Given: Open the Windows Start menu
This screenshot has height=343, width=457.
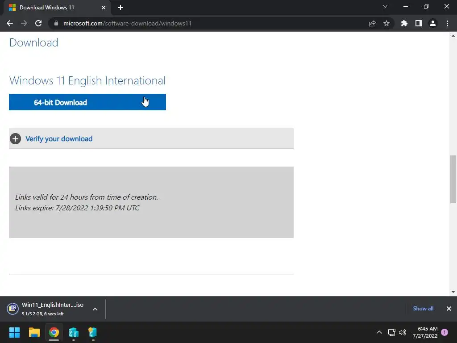Looking at the screenshot, I should tap(14, 332).
